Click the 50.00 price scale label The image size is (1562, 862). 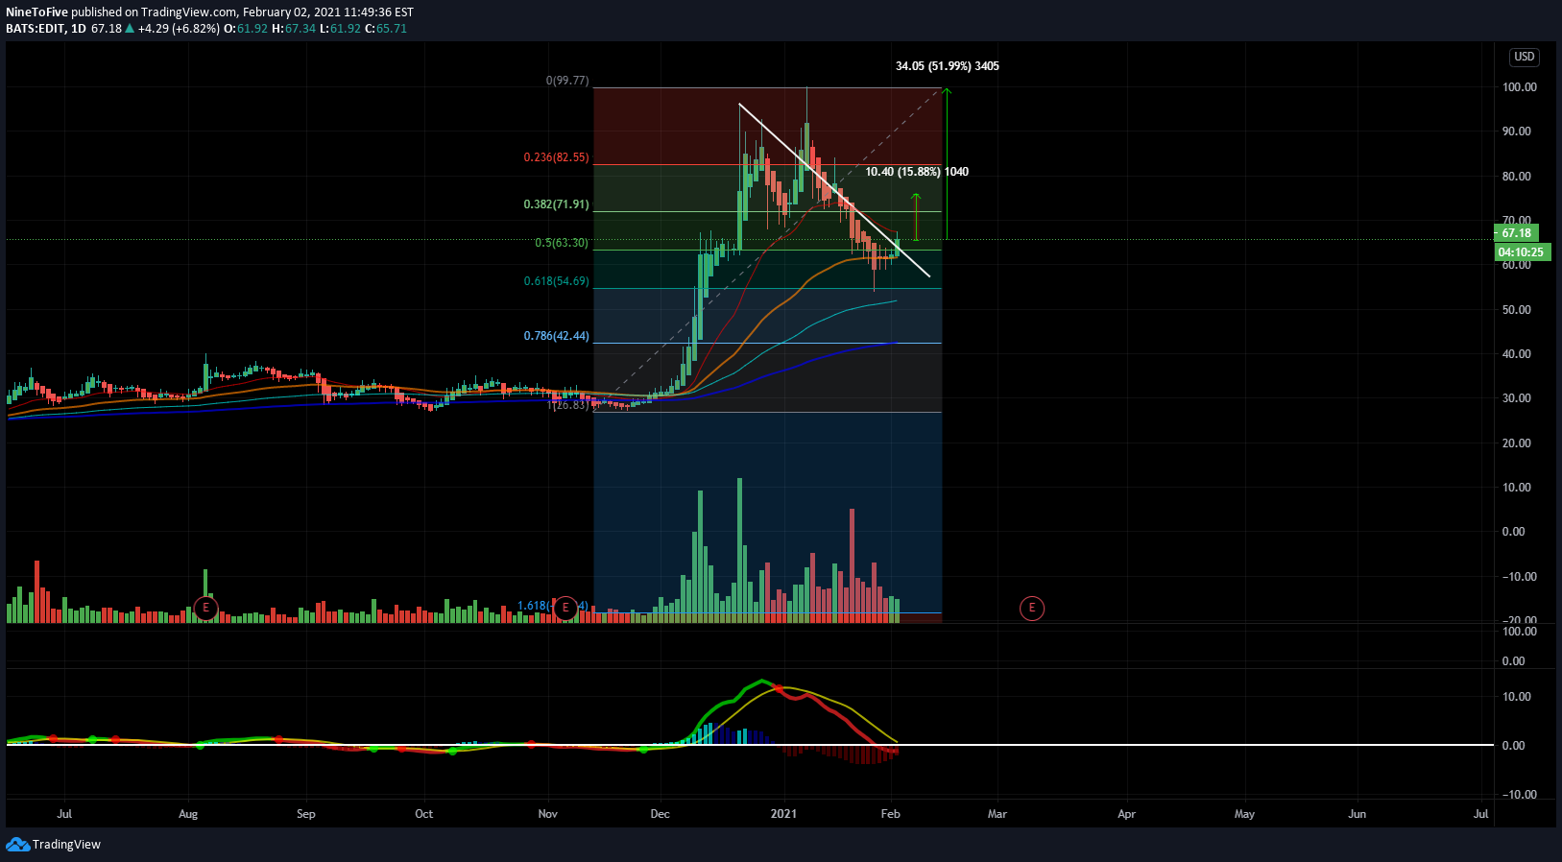[1517, 310]
